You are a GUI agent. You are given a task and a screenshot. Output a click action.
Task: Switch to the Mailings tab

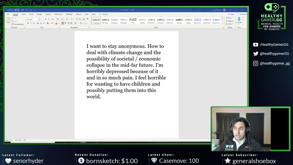69,14
